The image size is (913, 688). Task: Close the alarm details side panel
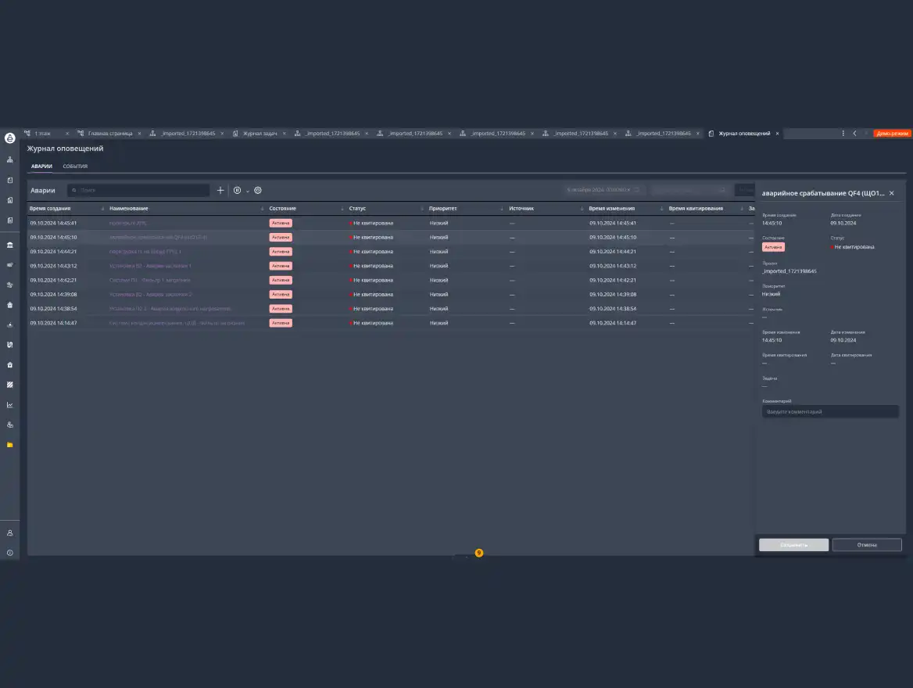click(891, 193)
